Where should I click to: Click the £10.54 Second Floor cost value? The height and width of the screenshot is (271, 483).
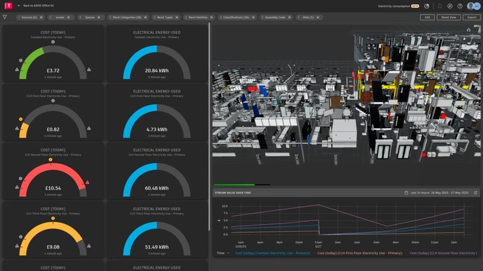click(x=53, y=188)
